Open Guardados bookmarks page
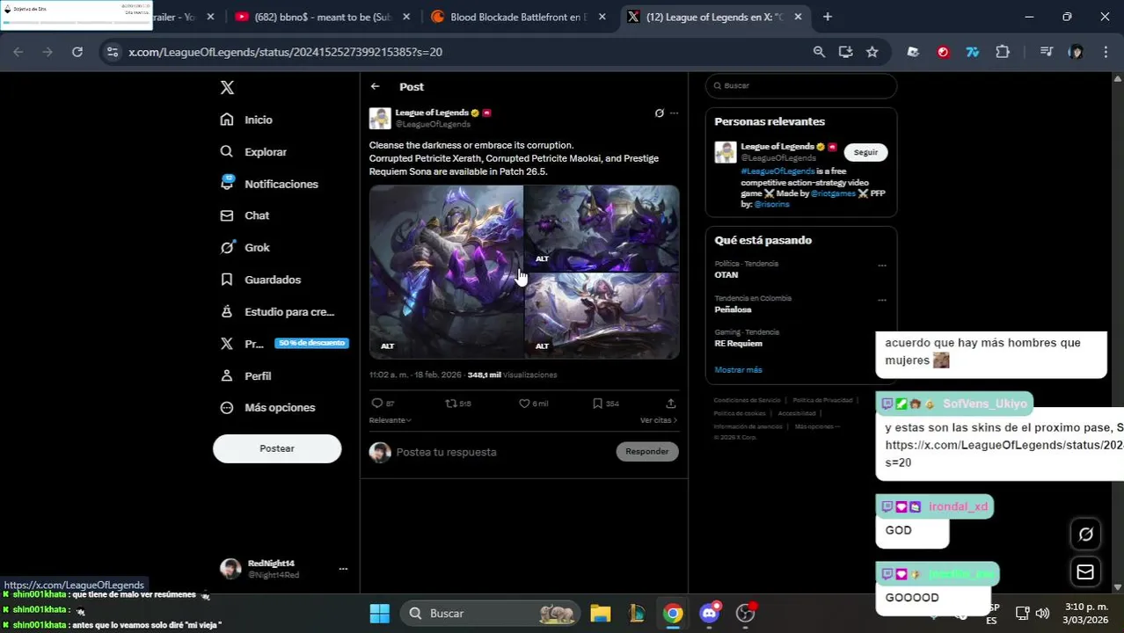This screenshot has height=633, width=1124. 260,280
